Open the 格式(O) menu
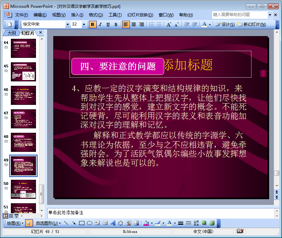This screenshot has height=238, width=282. point(96,15)
